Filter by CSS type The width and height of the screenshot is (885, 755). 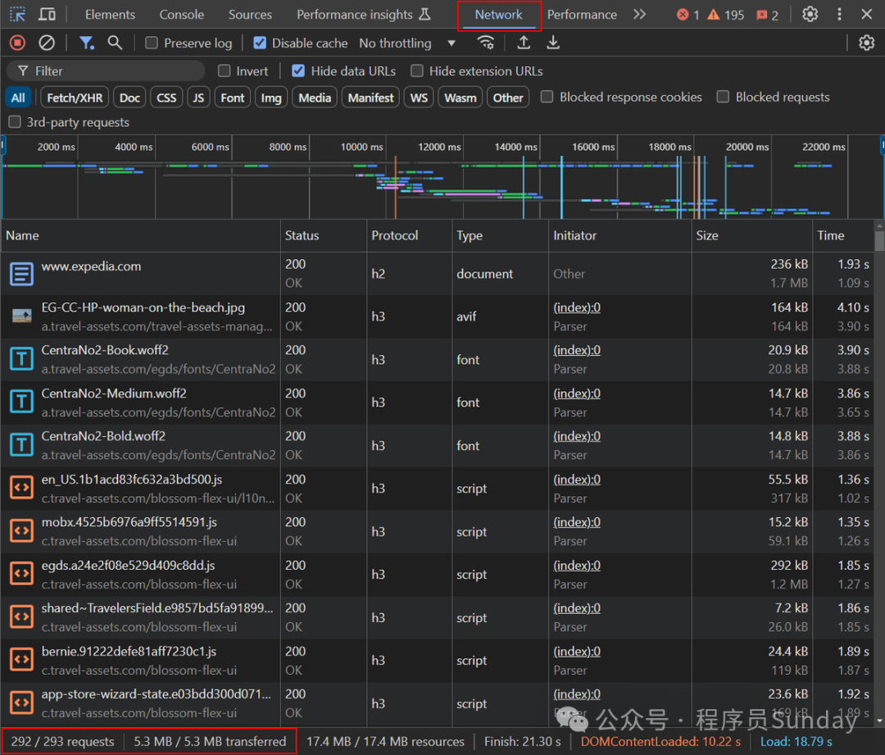166,98
